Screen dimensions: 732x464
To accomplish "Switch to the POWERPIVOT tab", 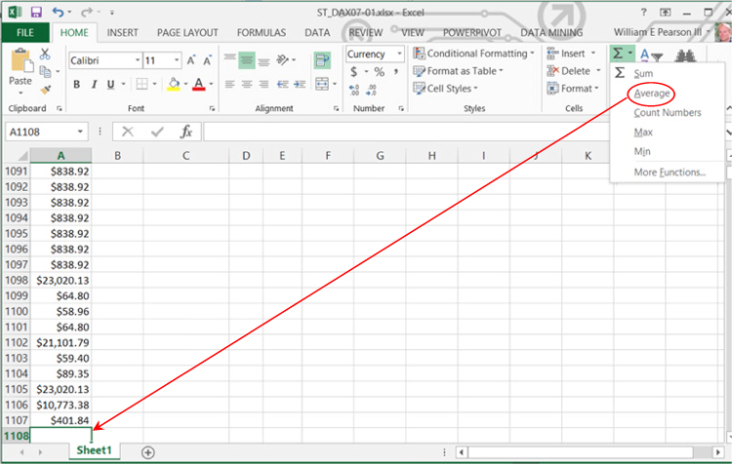I will (x=472, y=32).
